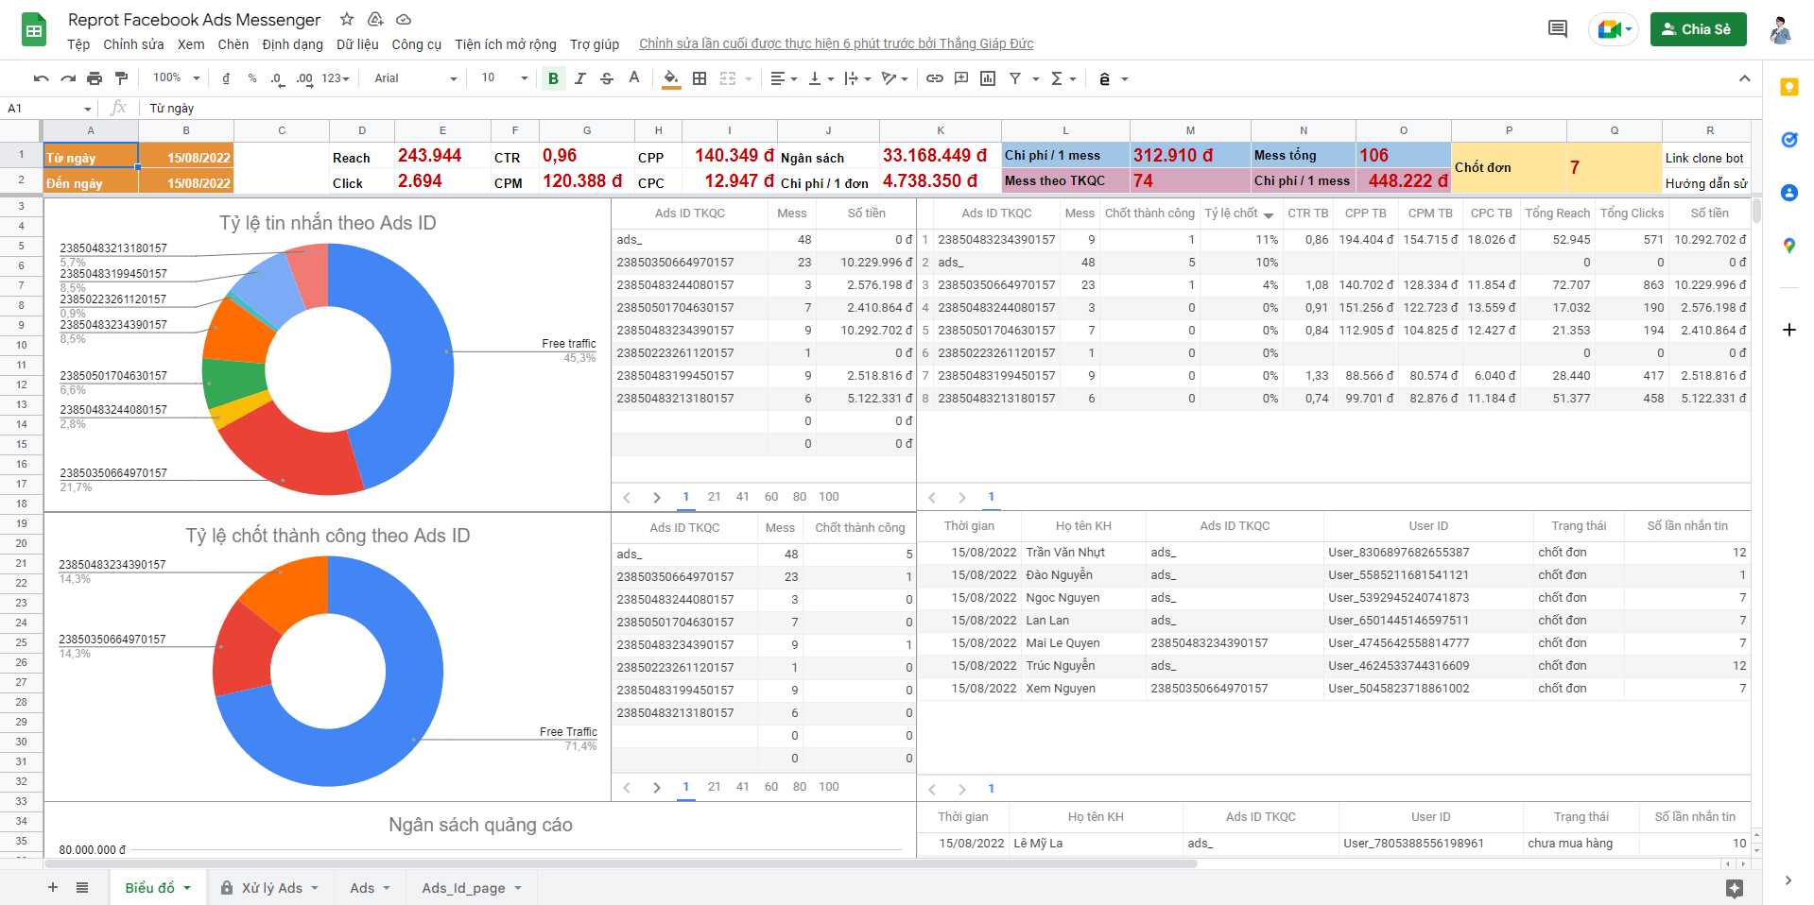Toggle italic formatting

(x=579, y=78)
